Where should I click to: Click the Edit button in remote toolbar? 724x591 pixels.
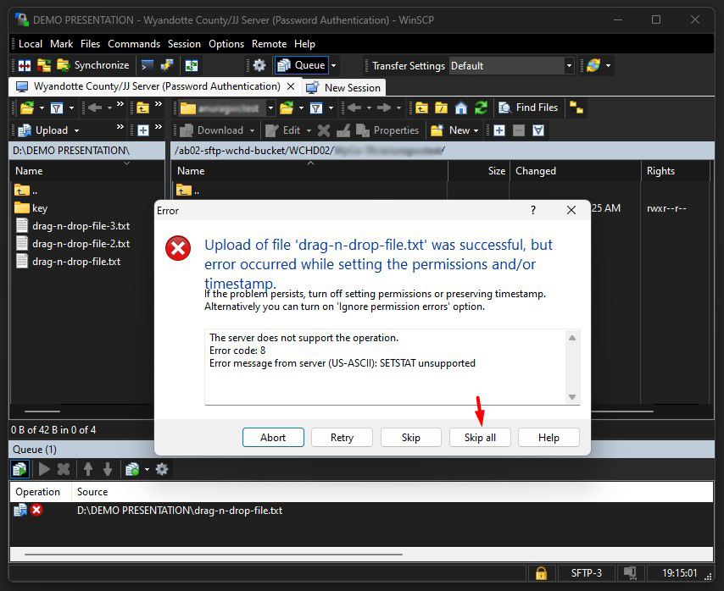283,130
